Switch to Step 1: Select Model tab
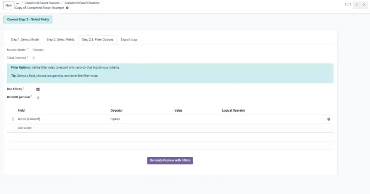370x194 pixels. [x=25, y=39]
